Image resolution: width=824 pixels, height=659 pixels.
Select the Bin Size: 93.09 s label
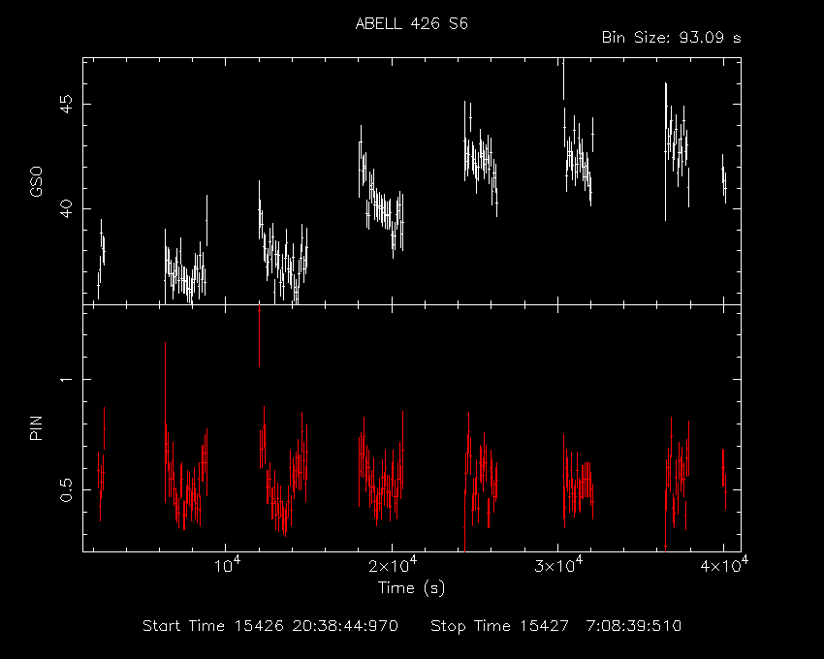pyautogui.click(x=671, y=38)
